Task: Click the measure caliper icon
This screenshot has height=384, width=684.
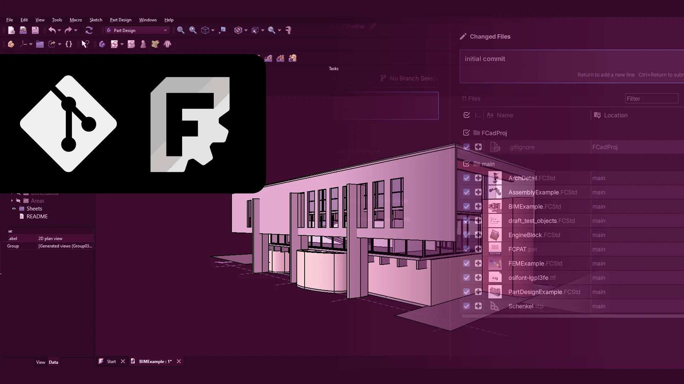Action: [x=289, y=30]
